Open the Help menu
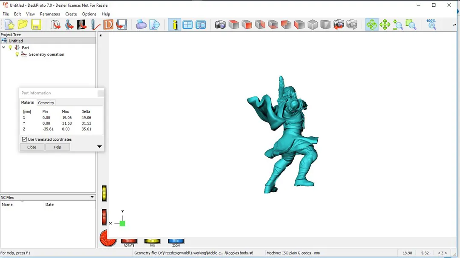This screenshot has height=258, width=460. coord(106,14)
